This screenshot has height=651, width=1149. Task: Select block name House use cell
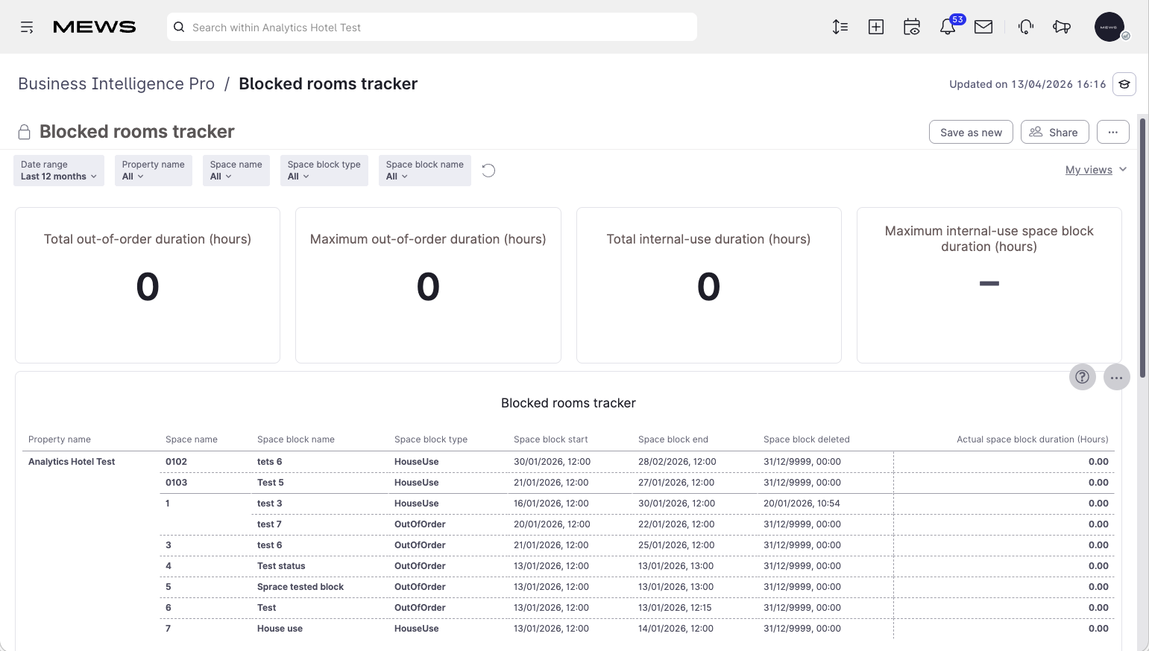(x=280, y=629)
